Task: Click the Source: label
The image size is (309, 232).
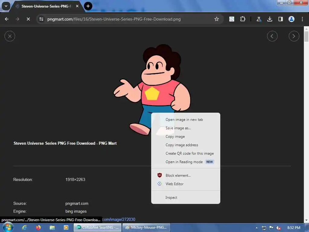Action: point(20,203)
